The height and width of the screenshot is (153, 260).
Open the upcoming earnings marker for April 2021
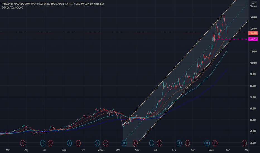click(244, 143)
